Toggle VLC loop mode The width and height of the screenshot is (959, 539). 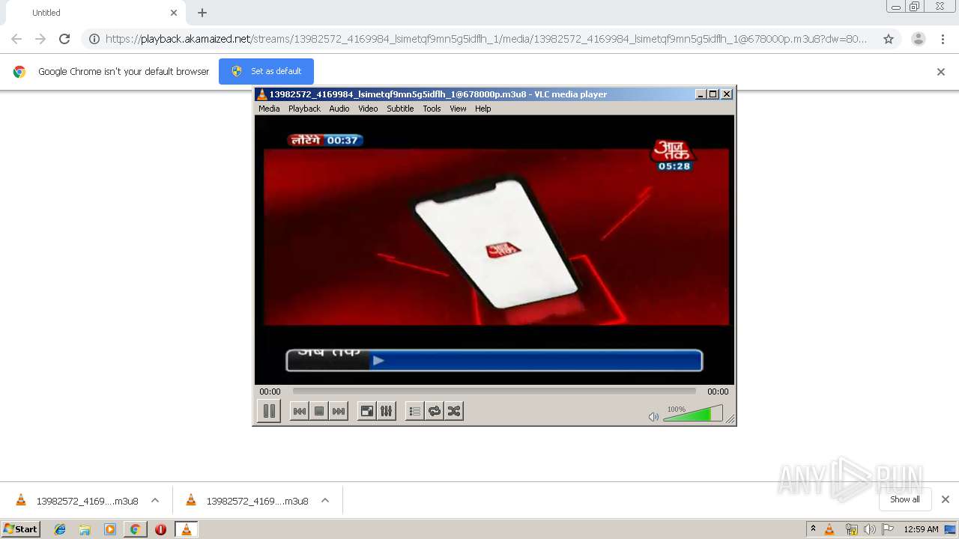435,411
